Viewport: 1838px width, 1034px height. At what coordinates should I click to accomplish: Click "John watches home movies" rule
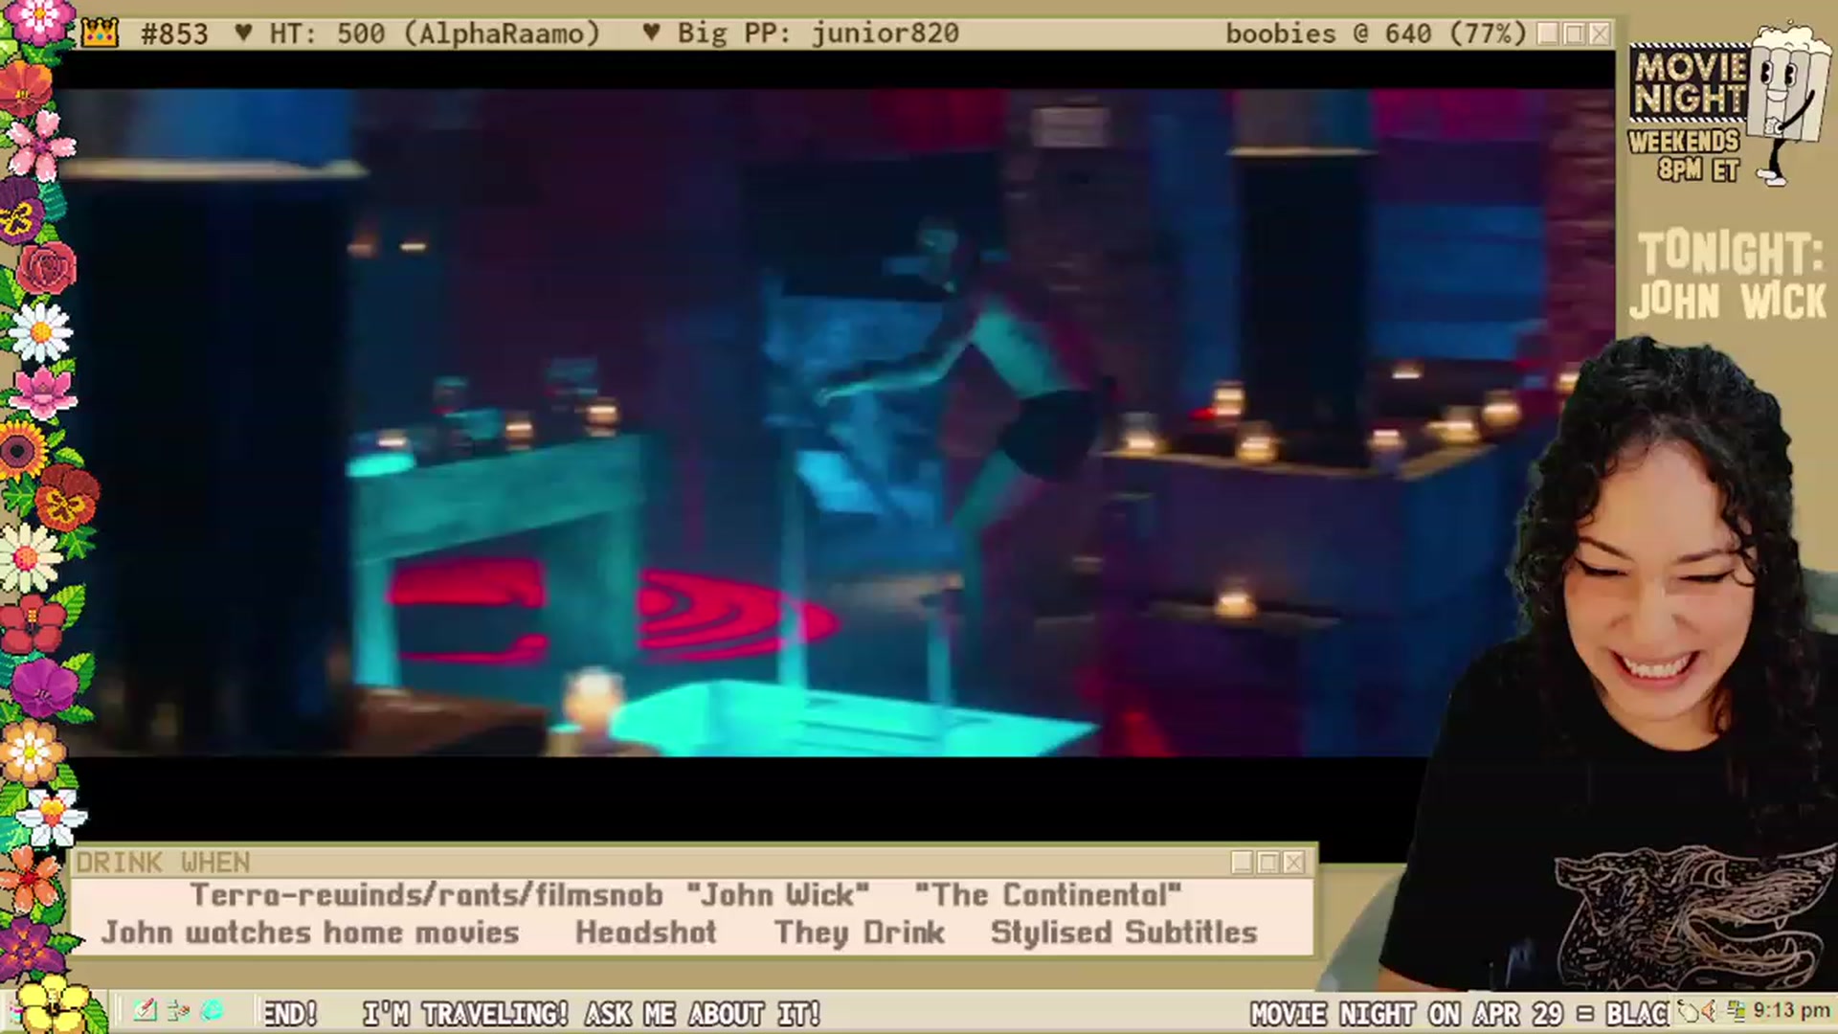[x=311, y=933]
